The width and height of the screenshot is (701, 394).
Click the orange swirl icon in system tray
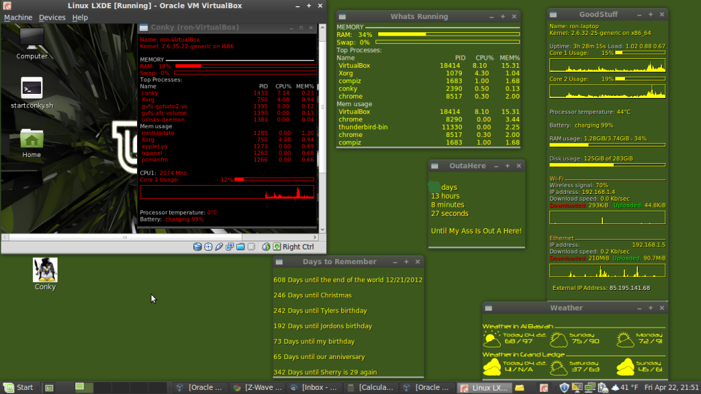[543, 388]
